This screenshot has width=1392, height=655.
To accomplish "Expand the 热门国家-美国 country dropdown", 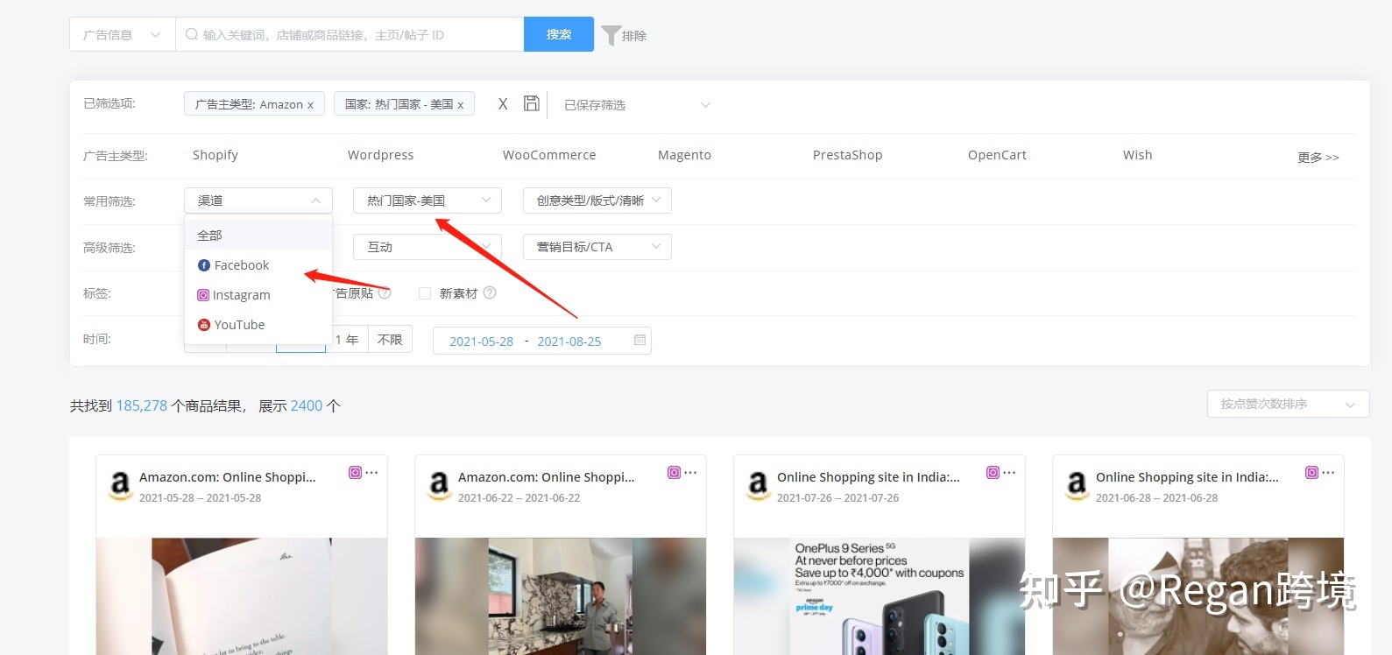I will (427, 201).
